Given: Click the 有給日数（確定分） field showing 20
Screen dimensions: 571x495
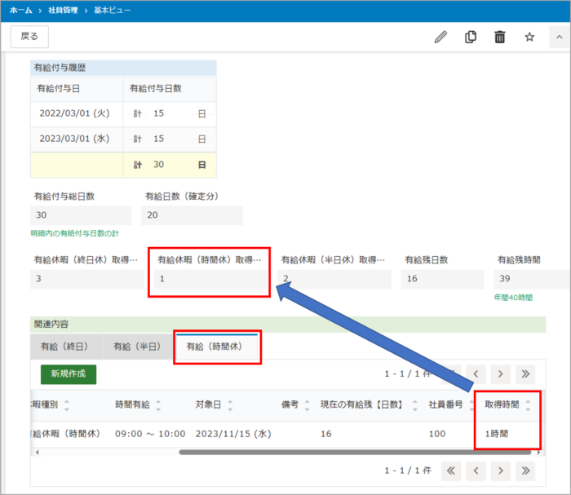Looking at the screenshot, I should pos(192,215).
